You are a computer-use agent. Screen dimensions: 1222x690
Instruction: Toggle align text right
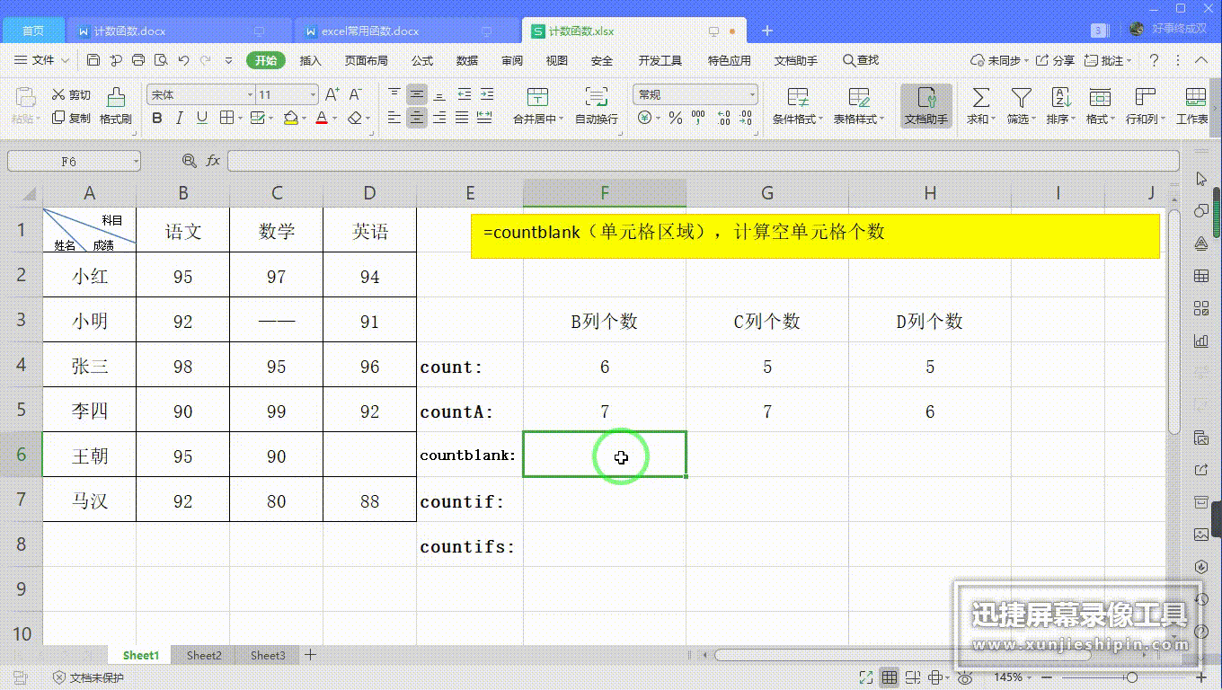[439, 118]
